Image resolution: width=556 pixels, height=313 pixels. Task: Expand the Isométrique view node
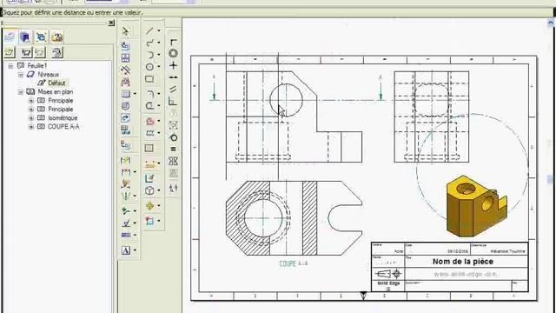click(31, 118)
